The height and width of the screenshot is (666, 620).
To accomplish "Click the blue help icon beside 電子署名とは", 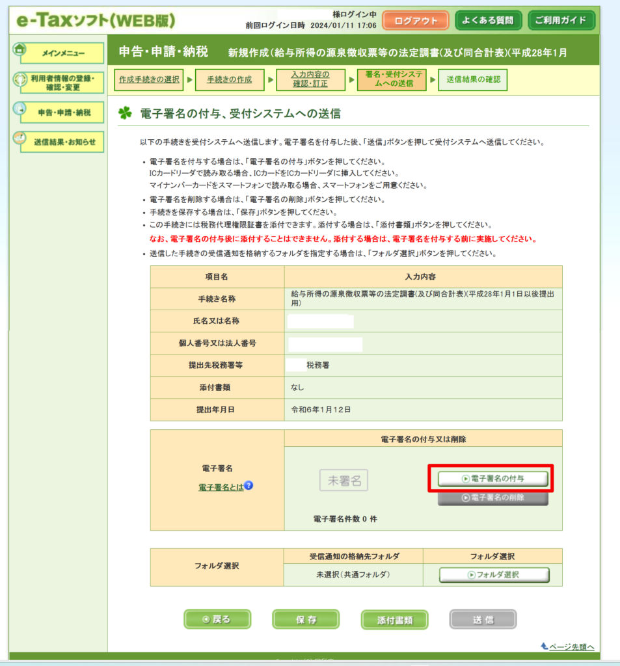I will (x=249, y=485).
